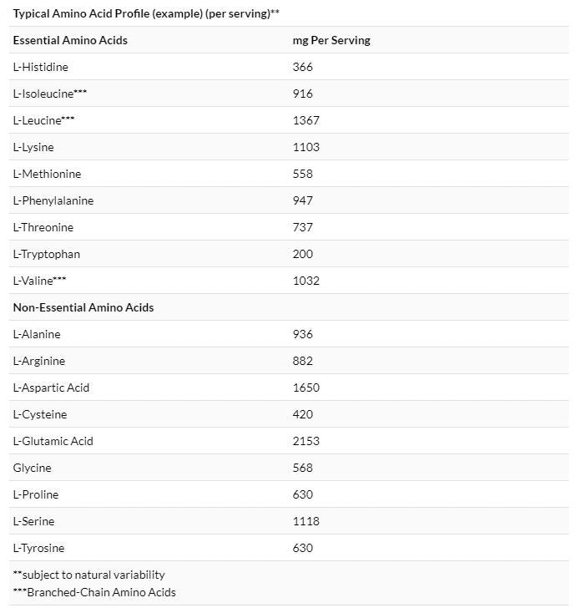Click the L-Isoleucine value 916
The width and height of the screenshot is (581, 613).
[303, 94]
